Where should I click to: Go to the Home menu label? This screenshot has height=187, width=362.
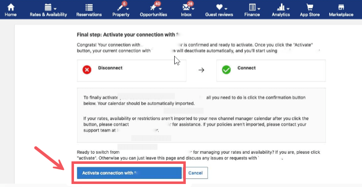tap(11, 15)
